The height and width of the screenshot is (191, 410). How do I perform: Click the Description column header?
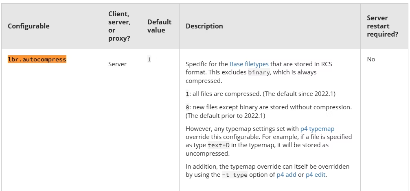pyautogui.click(x=204, y=26)
